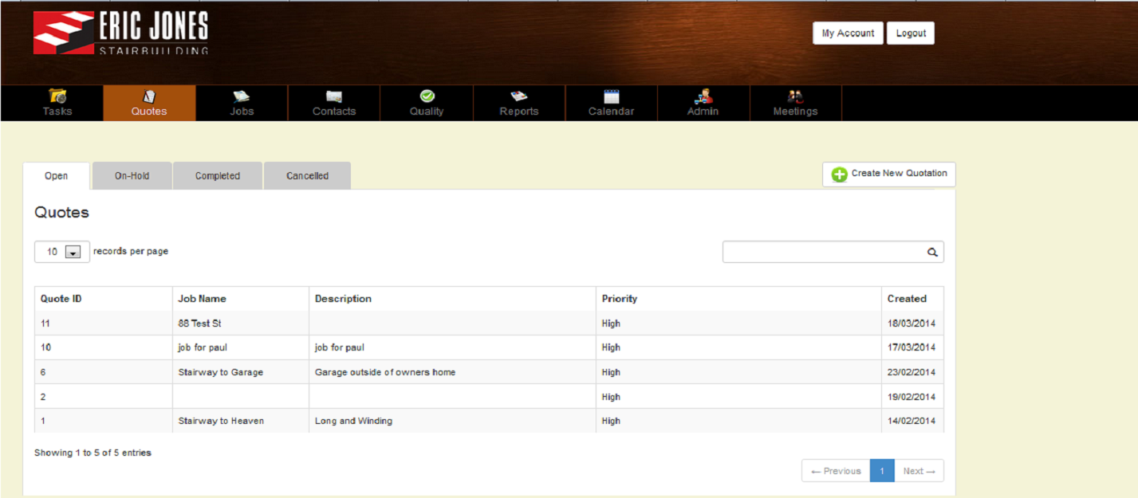
Task: Open quote ID 1
Action: pos(43,421)
